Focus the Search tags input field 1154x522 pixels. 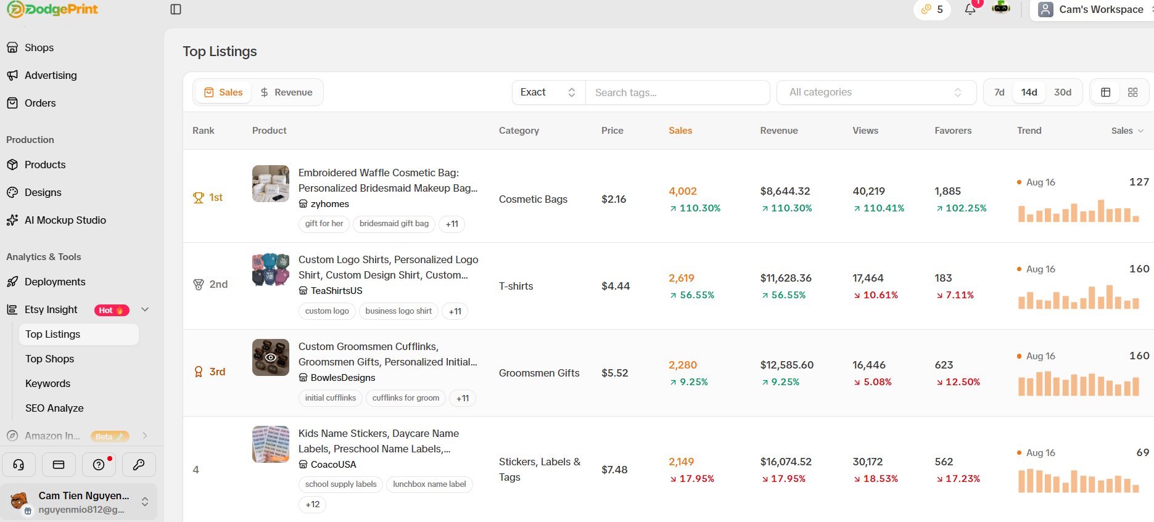677,92
